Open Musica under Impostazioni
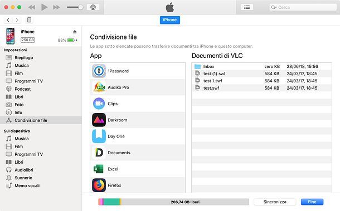Screen dimensions: 340x211 click(41, 66)
